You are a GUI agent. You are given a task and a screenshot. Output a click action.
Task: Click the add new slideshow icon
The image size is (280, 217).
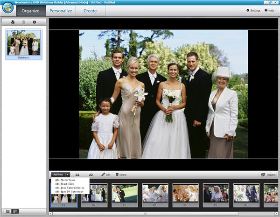tap(13, 22)
